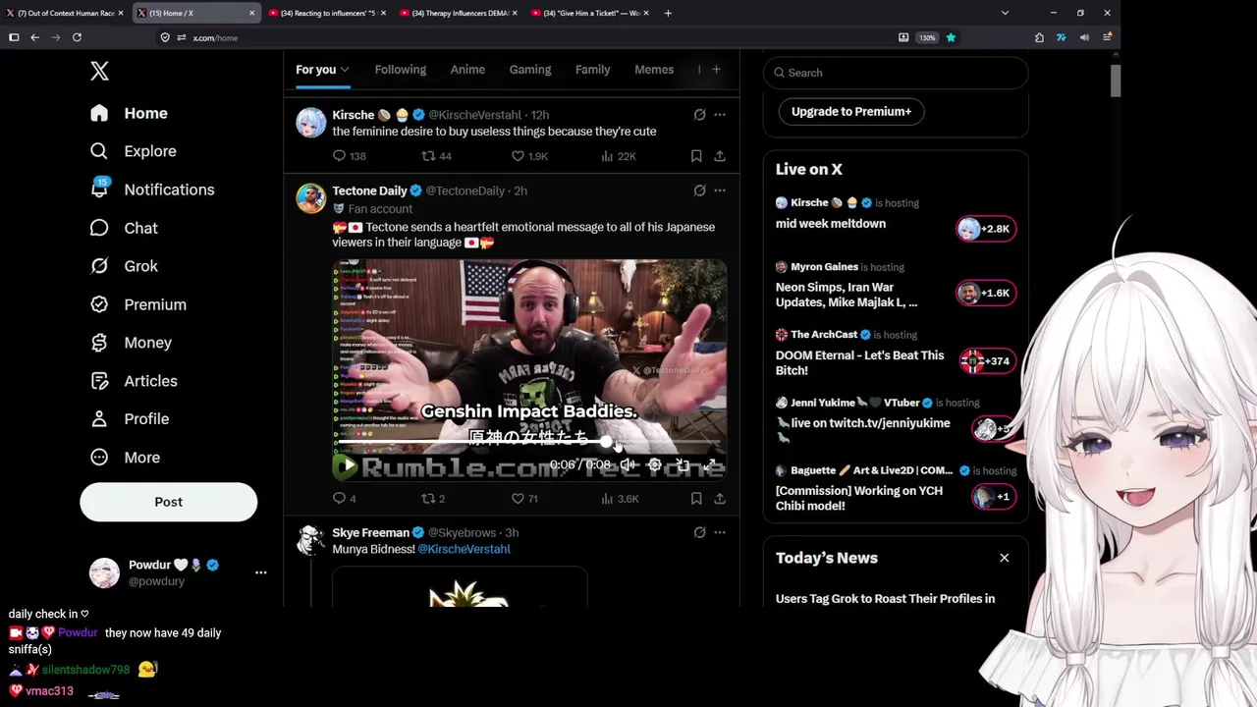Click the X logo in sidebar

(x=99, y=71)
